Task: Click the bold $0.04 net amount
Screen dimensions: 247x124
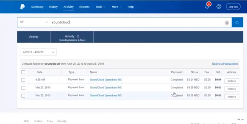Action: tap(218, 80)
